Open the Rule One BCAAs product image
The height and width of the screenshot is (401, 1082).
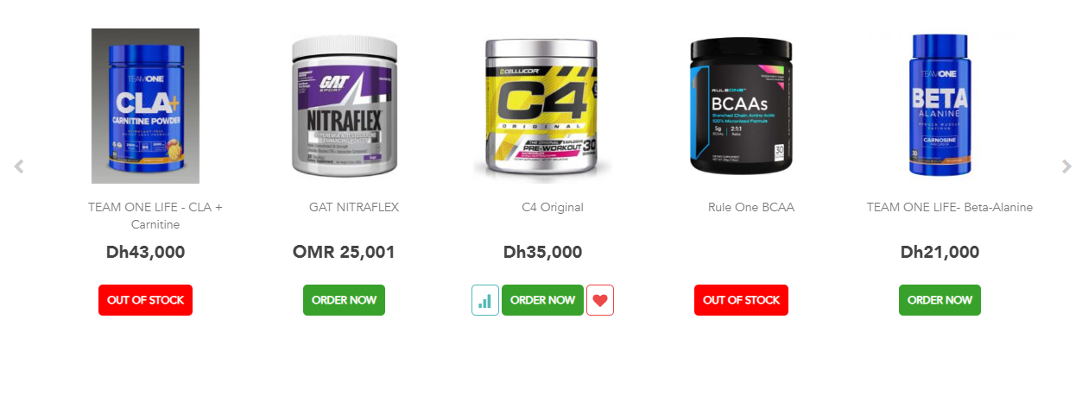point(741,106)
